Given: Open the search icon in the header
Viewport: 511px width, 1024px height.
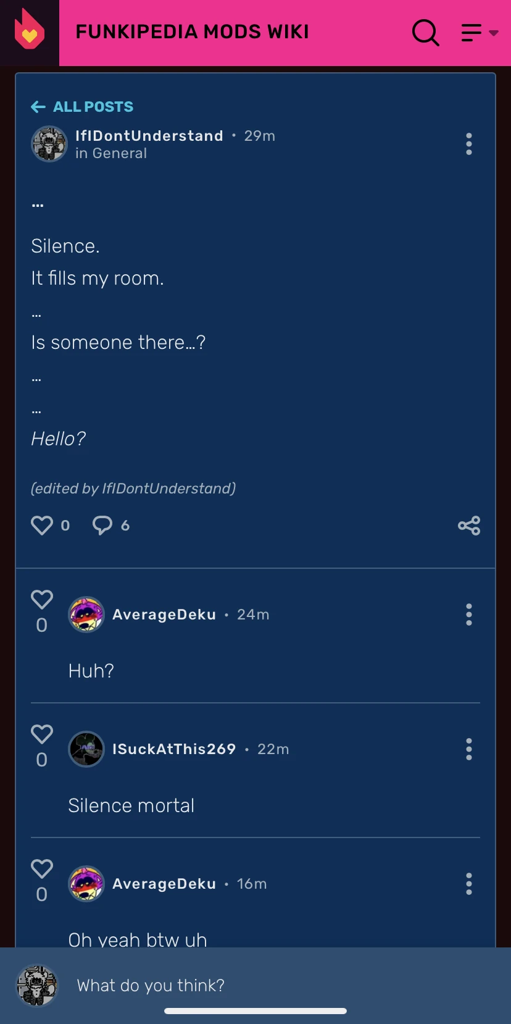Looking at the screenshot, I should tap(425, 33).
